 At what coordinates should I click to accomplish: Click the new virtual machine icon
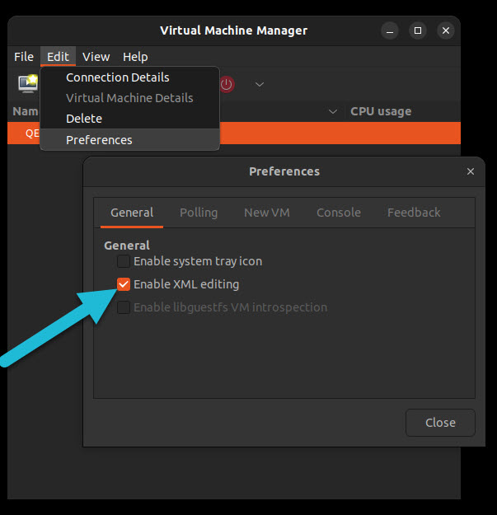tap(28, 83)
